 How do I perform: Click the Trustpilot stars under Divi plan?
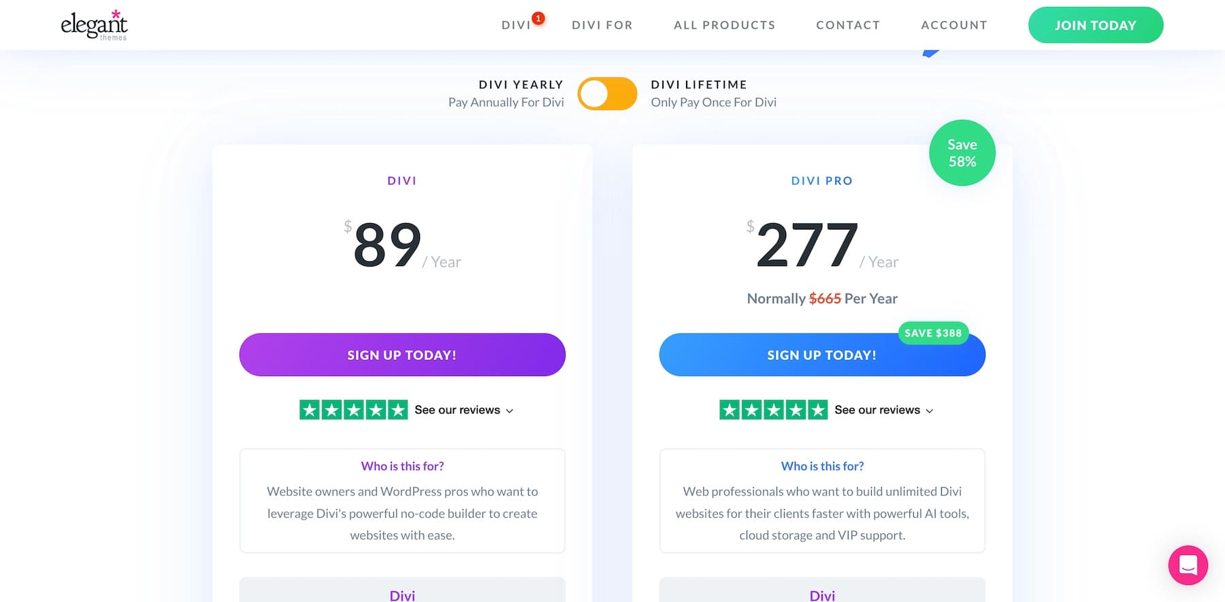(353, 409)
